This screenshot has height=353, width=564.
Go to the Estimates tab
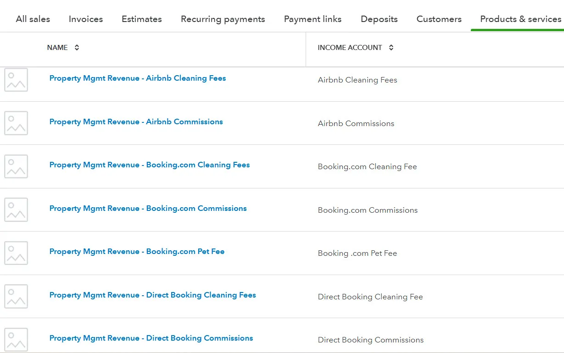142,19
